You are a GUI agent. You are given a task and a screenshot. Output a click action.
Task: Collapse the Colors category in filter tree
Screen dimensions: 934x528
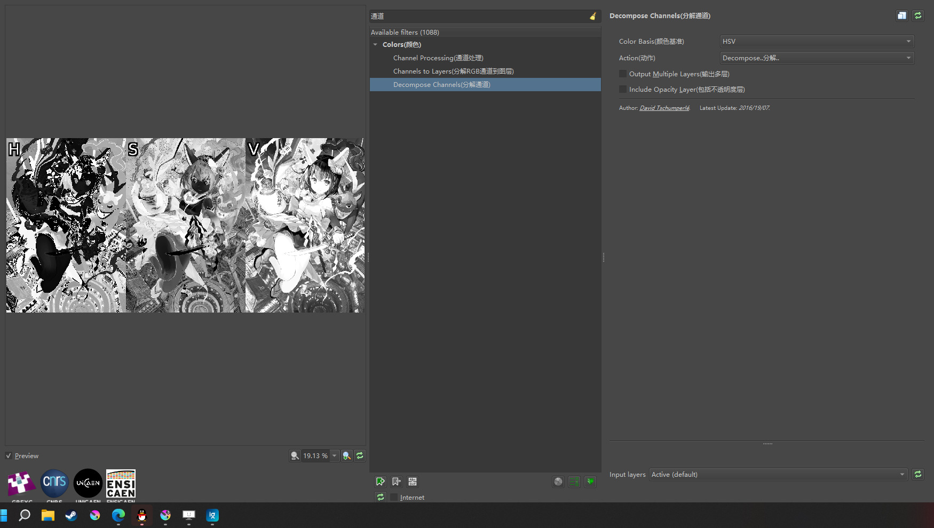tap(375, 45)
